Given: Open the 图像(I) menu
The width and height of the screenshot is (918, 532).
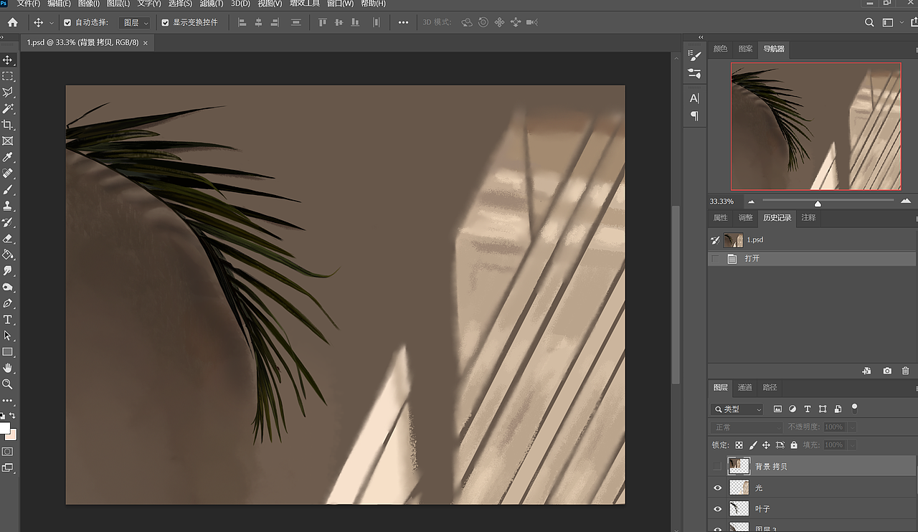Looking at the screenshot, I should (x=89, y=4).
